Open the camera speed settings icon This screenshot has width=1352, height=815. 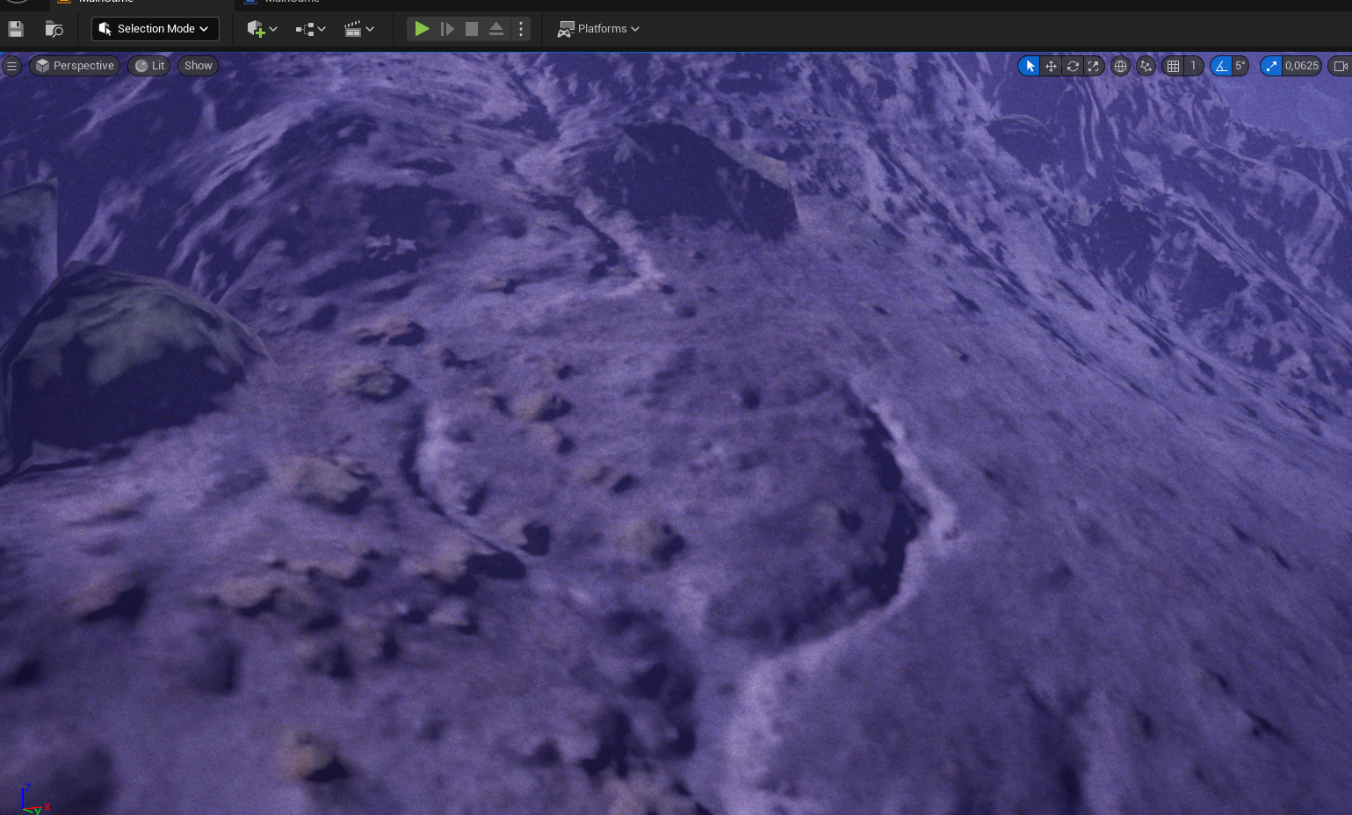coord(1340,66)
